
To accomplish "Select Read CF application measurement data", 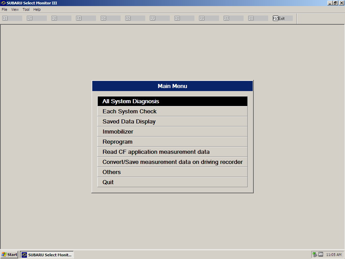I will [172, 152].
